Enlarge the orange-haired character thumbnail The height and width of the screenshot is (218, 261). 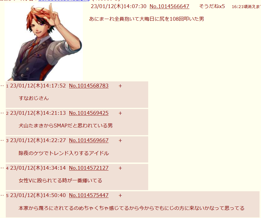(44, 42)
